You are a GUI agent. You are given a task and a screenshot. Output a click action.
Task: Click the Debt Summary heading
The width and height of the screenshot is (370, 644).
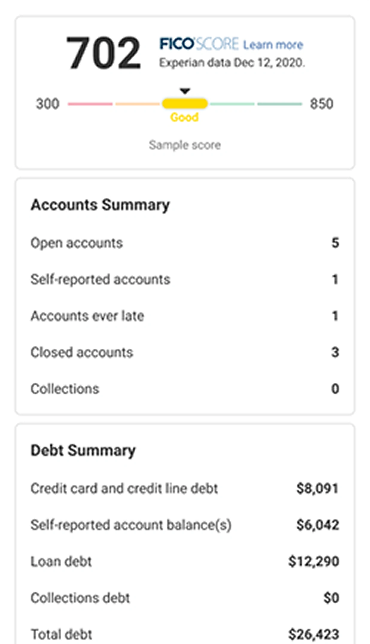click(x=83, y=450)
